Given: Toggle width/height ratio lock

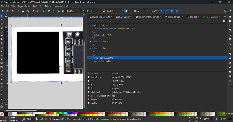Looking at the screenshot, I should (x=126, y=11).
